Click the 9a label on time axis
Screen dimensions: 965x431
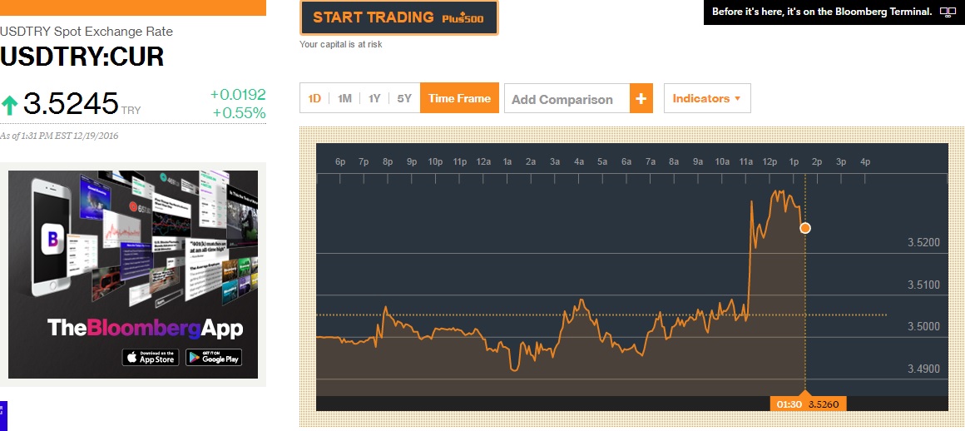698,162
